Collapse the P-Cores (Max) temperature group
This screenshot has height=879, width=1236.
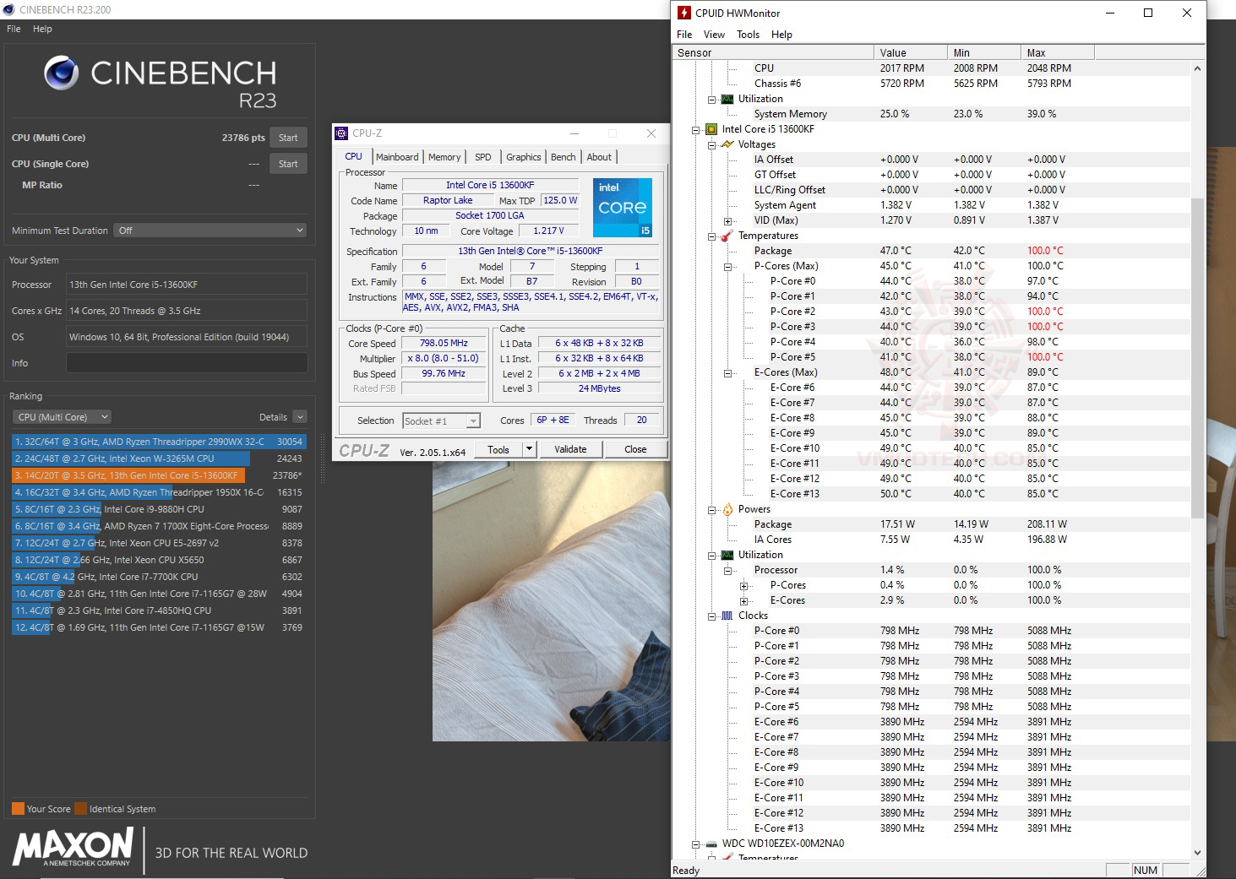727,267
